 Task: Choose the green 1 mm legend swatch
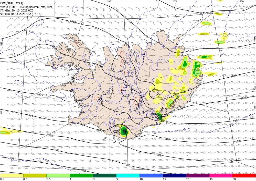coord(81,175)
